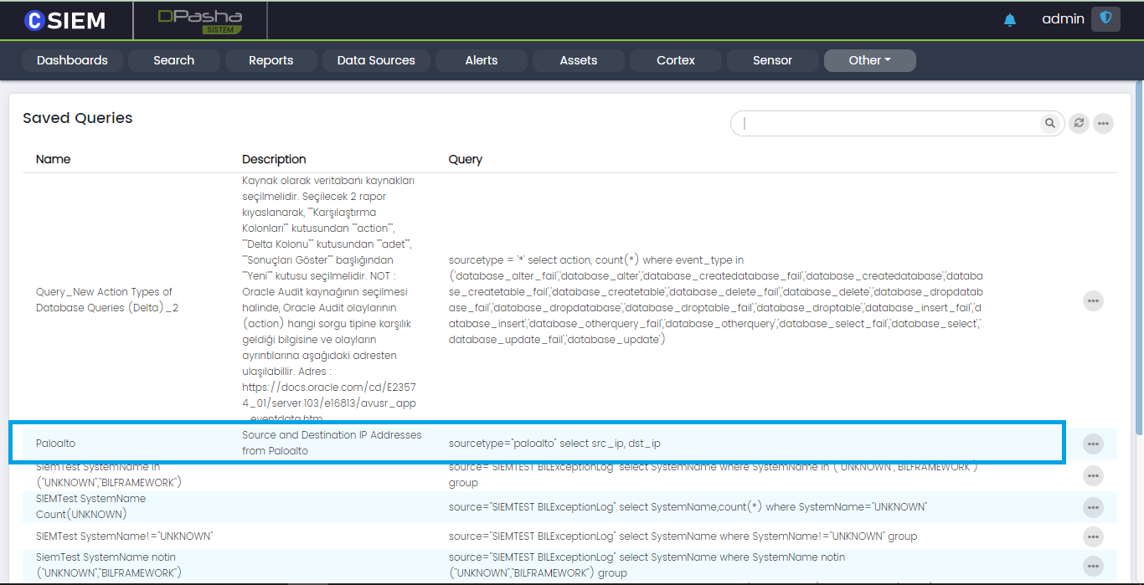Click the admin username

click(x=1062, y=19)
